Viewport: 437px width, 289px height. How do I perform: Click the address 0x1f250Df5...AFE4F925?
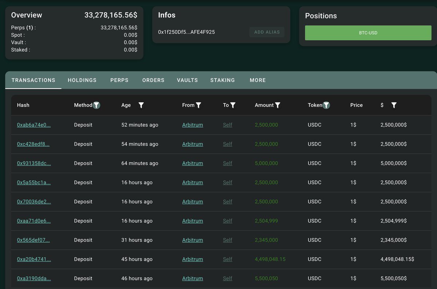click(186, 32)
